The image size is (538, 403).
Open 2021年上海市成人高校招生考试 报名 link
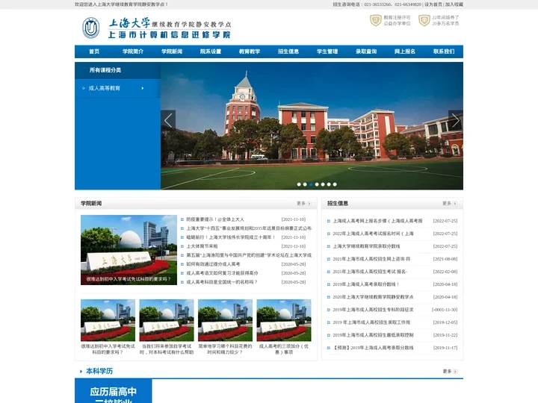tap(370, 272)
